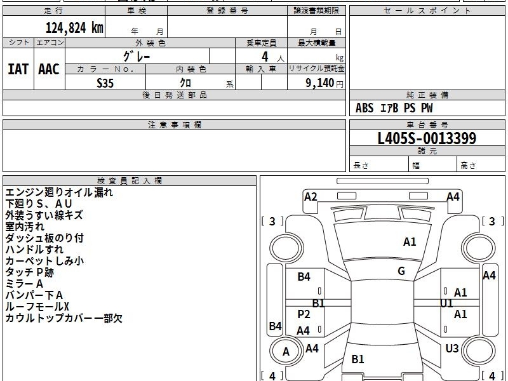Select the note ミラーA
This screenshot has width=508, height=381.
coord(24,284)
